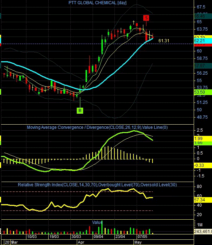
Task: Select the PTT GLOBAL CHEMICAL [day] chart title
Action: pos(98,3)
